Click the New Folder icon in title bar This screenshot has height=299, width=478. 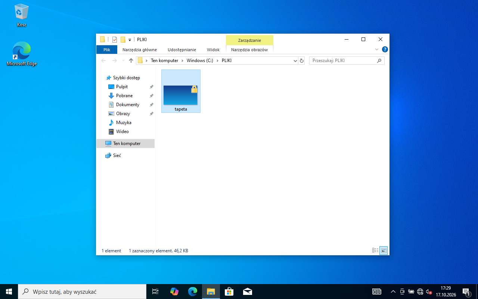coord(123,40)
